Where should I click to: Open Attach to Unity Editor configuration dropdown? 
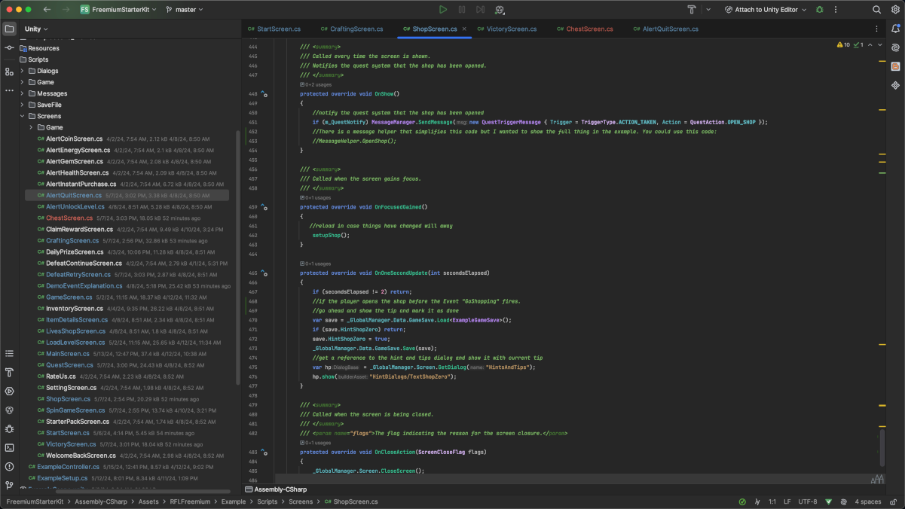(x=766, y=10)
